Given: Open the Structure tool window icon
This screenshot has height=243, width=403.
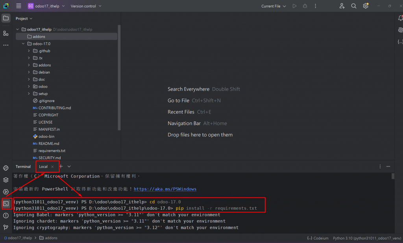Looking at the screenshot, I should coord(6,33).
